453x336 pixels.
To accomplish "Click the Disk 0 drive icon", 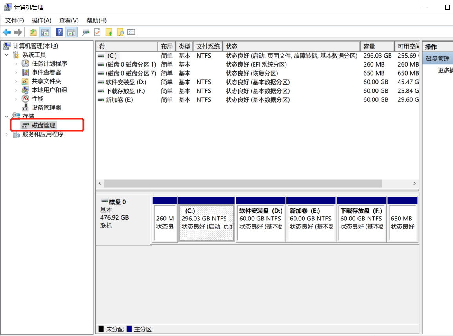I will tap(105, 201).
